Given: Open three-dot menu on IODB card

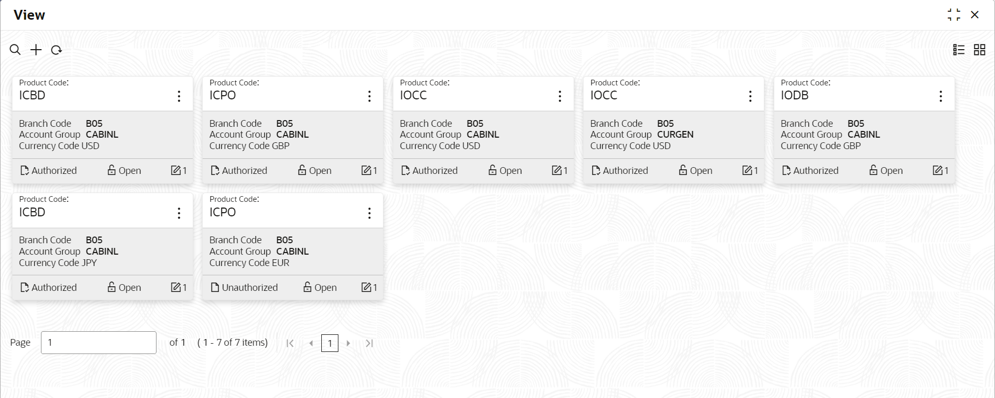Looking at the screenshot, I should click(x=941, y=96).
